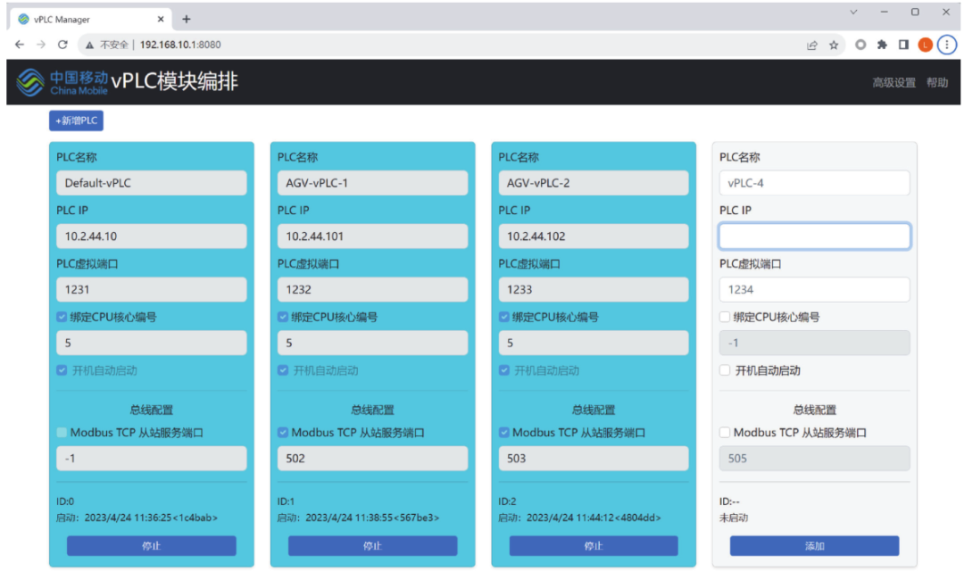Stop the Default-vPLC with 停止 button
964x572 pixels.
pyautogui.click(x=151, y=546)
